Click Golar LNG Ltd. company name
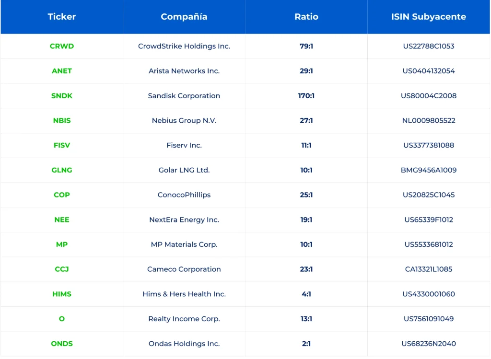The width and height of the screenshot is (491, 359). click(184, 170)
